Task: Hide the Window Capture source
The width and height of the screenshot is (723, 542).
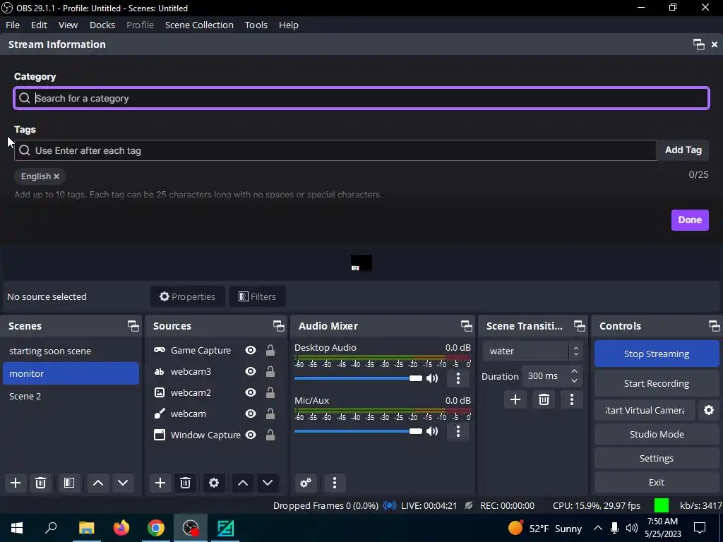Action: (x=251, y=435)
